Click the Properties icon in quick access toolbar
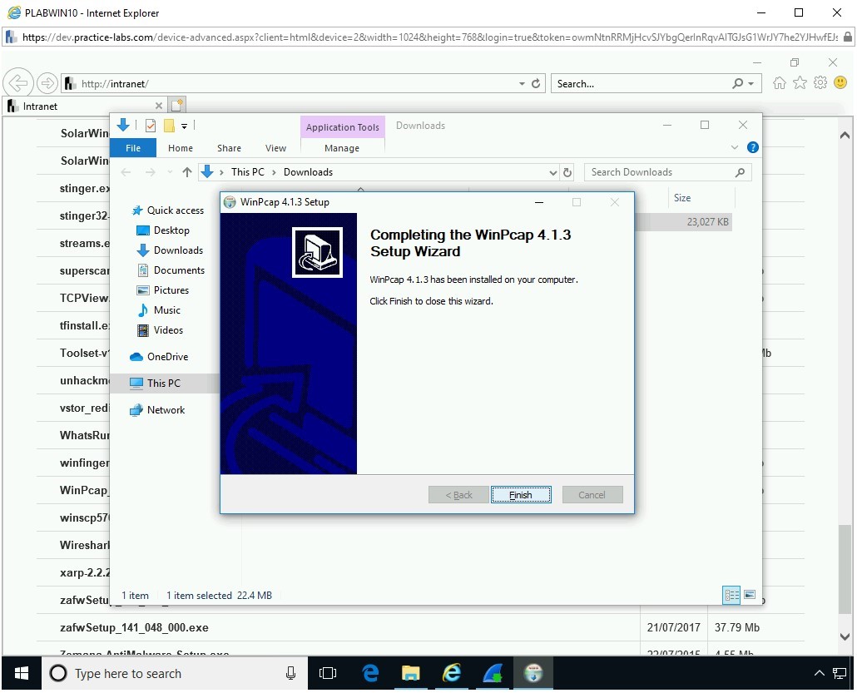 151,126
